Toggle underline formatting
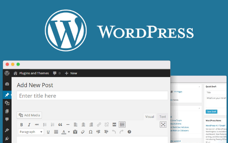 point(48,132)
